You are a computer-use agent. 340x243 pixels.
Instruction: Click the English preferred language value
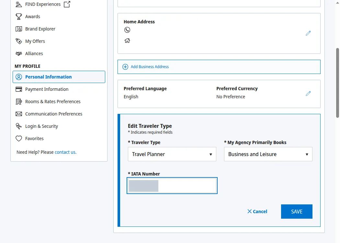(x=131, y=97)
